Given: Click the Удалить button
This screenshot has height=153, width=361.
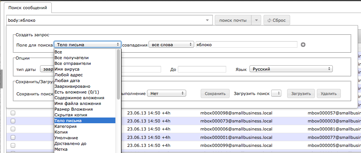Looking at the screenshot, I should click(329, 94).
